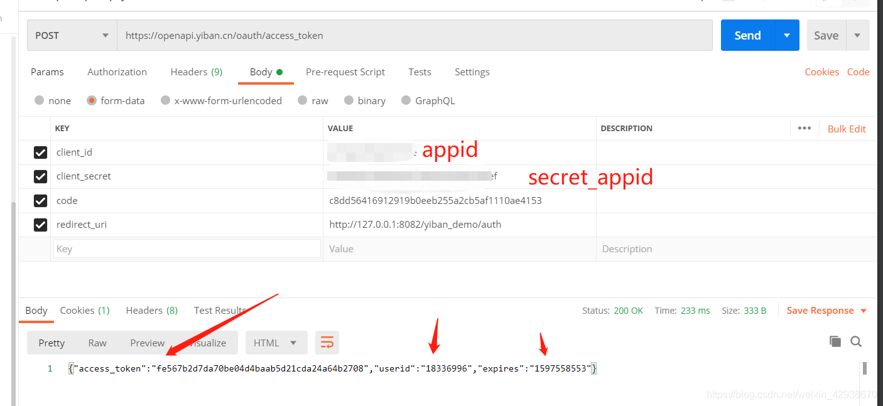The width and height of the screenshot is (883, 406).
Task: Uncheck the client_secret row checkbox
Action: (40, 176)
